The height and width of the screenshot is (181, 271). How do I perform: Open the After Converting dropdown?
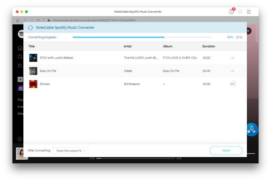coord(71,151)
